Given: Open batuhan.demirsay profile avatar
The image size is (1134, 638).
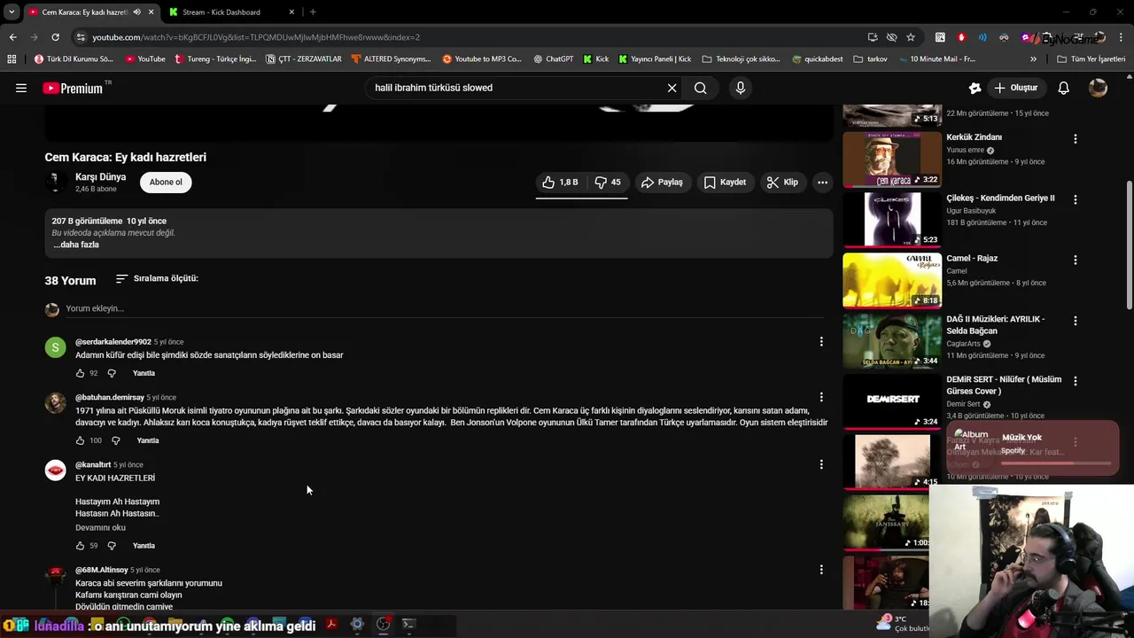Looking at the screenshot, I should tap(55, 403).
